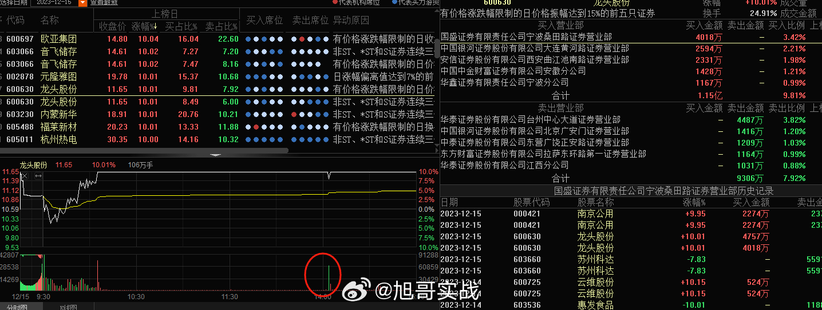Click the double-arrow expand icon in the chart
Viewport: 822px width, 310px height.
point(38,176)
